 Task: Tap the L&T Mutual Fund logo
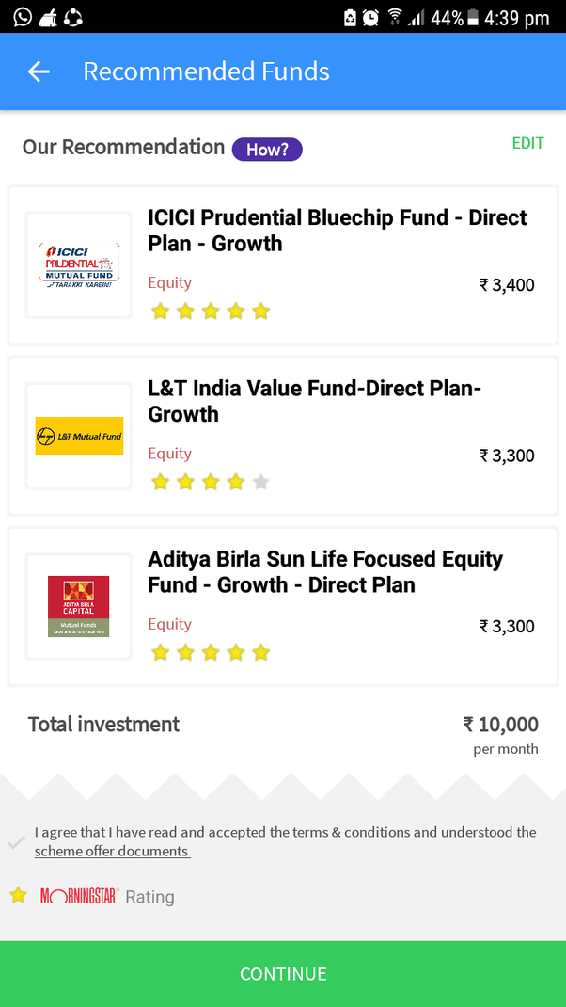pos(79,435)
